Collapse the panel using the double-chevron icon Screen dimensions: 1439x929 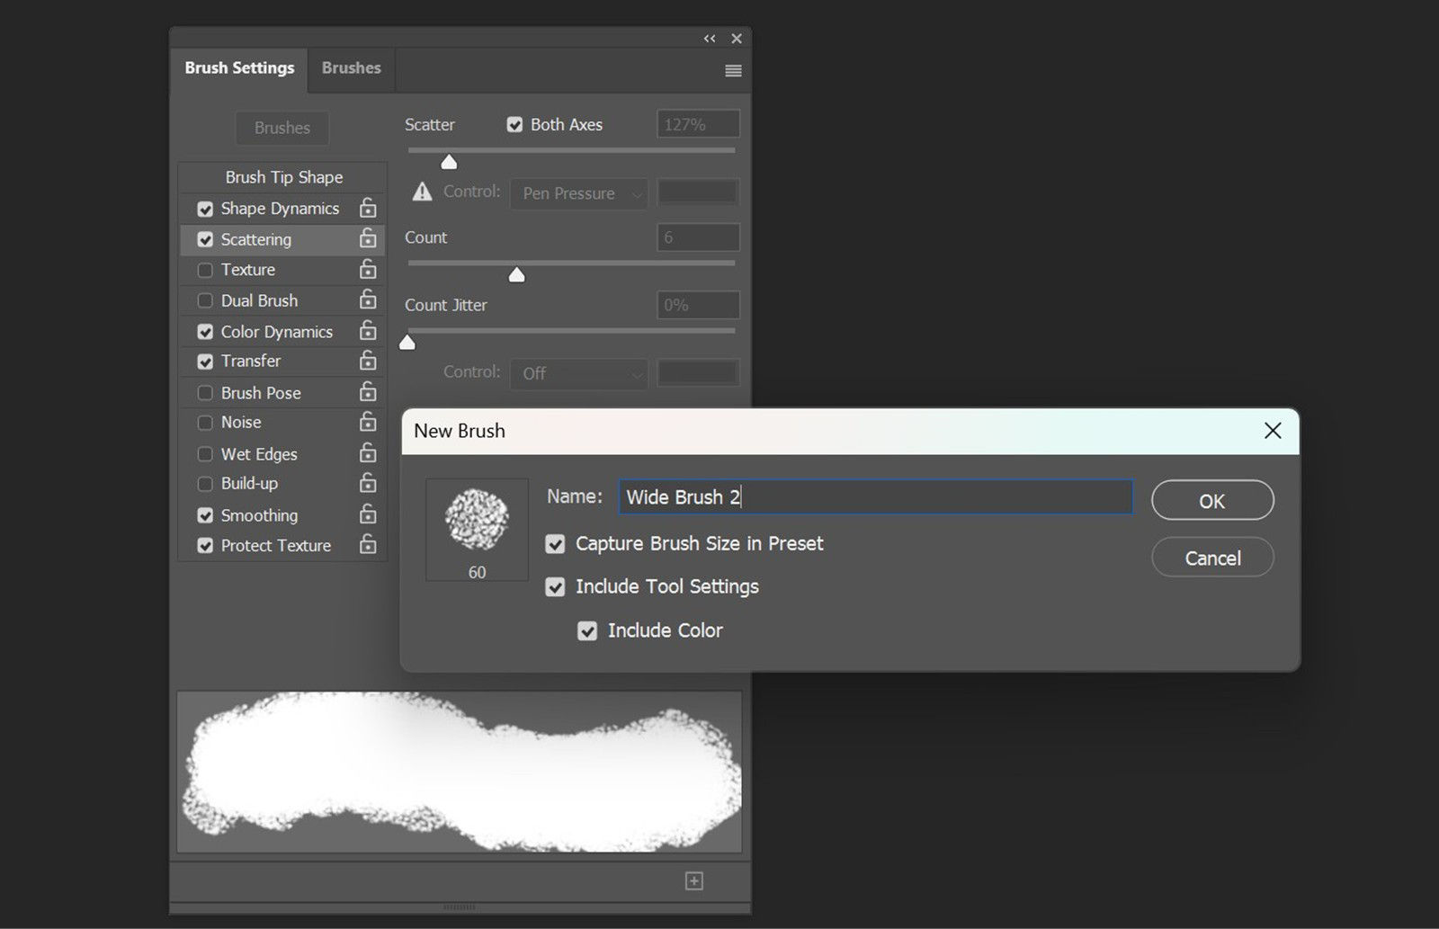[x=709, y=38]
